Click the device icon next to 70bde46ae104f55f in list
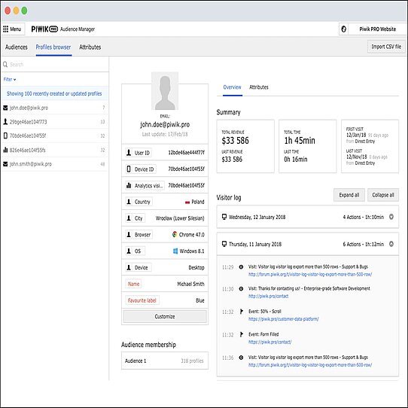This screenshot has height=408, width=408. coord(5,135)
